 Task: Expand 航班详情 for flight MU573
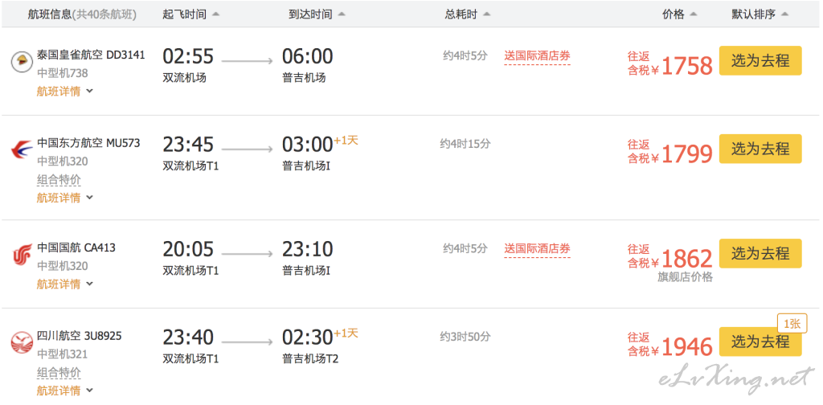pos(64,198)
